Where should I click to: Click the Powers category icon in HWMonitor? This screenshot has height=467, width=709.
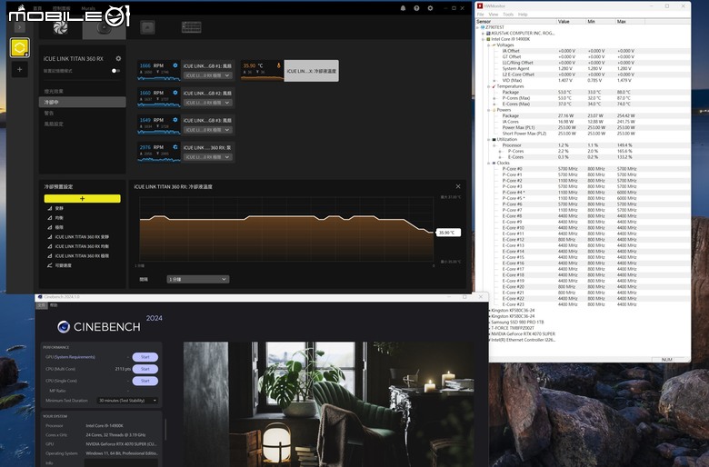(x=494, y=110)
